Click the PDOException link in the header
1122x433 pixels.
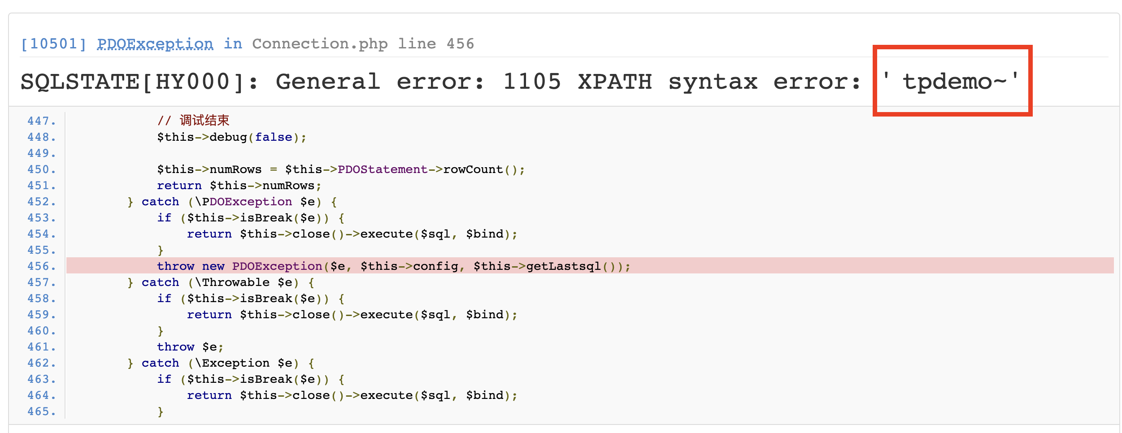(x=155, y=43)
